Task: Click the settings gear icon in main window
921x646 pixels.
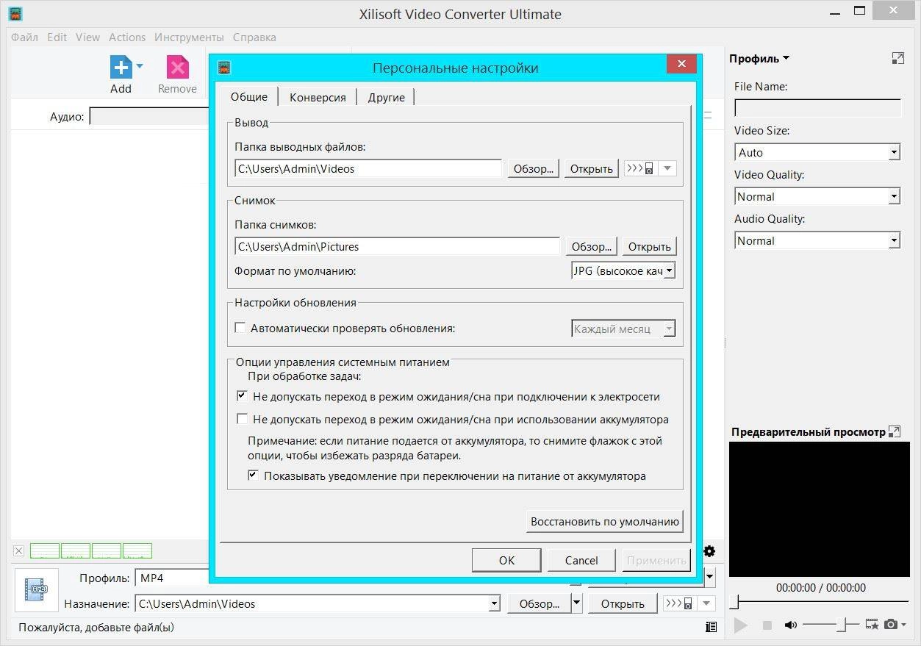Action: (709, 551)
